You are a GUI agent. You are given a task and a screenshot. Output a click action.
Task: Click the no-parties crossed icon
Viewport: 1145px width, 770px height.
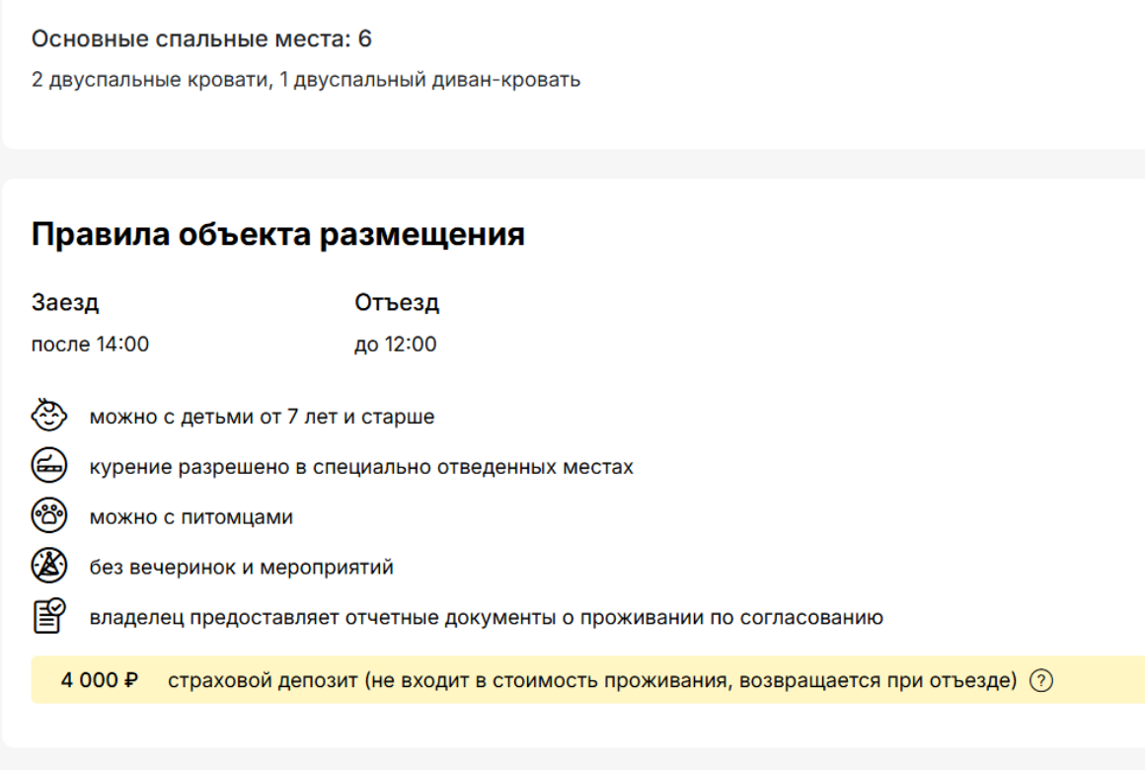coord(49,566)
